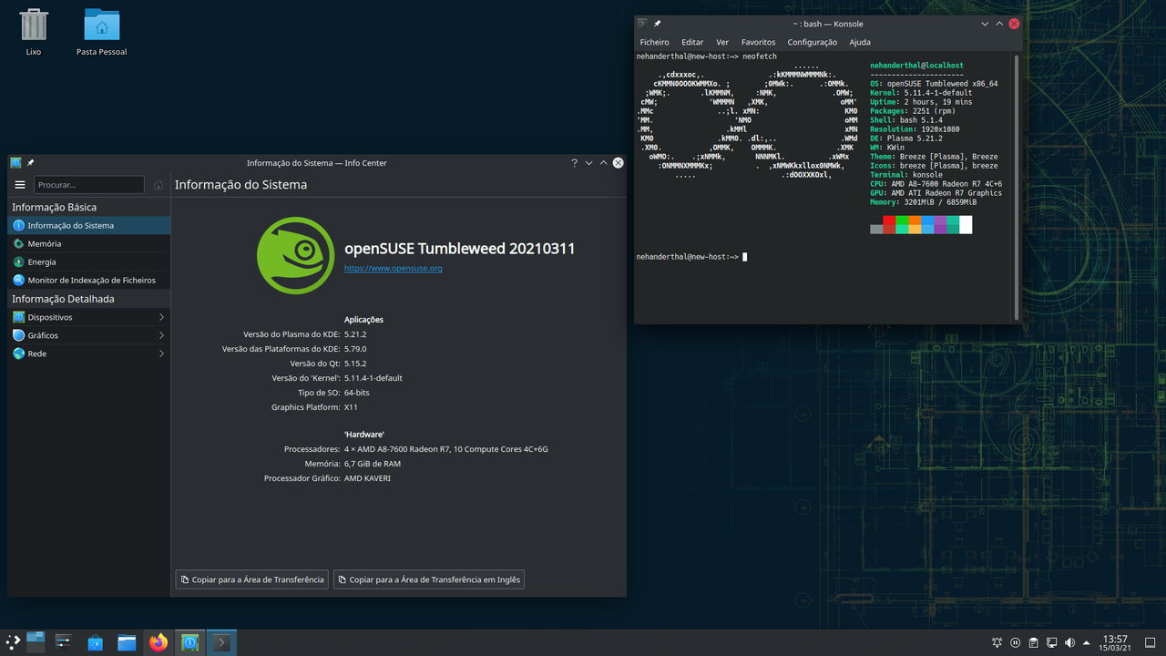
Task: Open Ajuda menu in Konsole
Action: click(860, 42)
